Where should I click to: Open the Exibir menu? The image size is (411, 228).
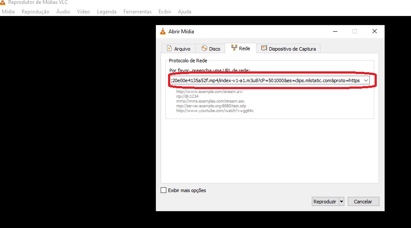pyautogui.click(x=165, y=12)
